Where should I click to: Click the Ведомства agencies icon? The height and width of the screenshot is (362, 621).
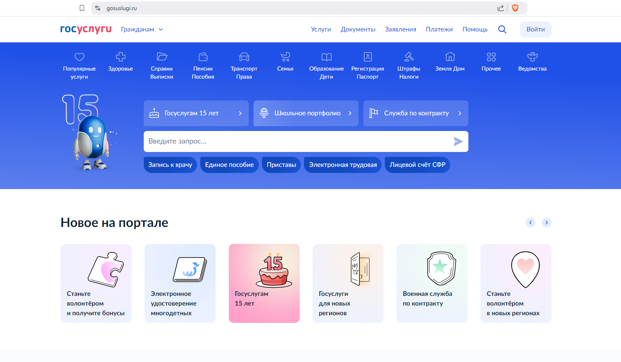tap(532, 57)
